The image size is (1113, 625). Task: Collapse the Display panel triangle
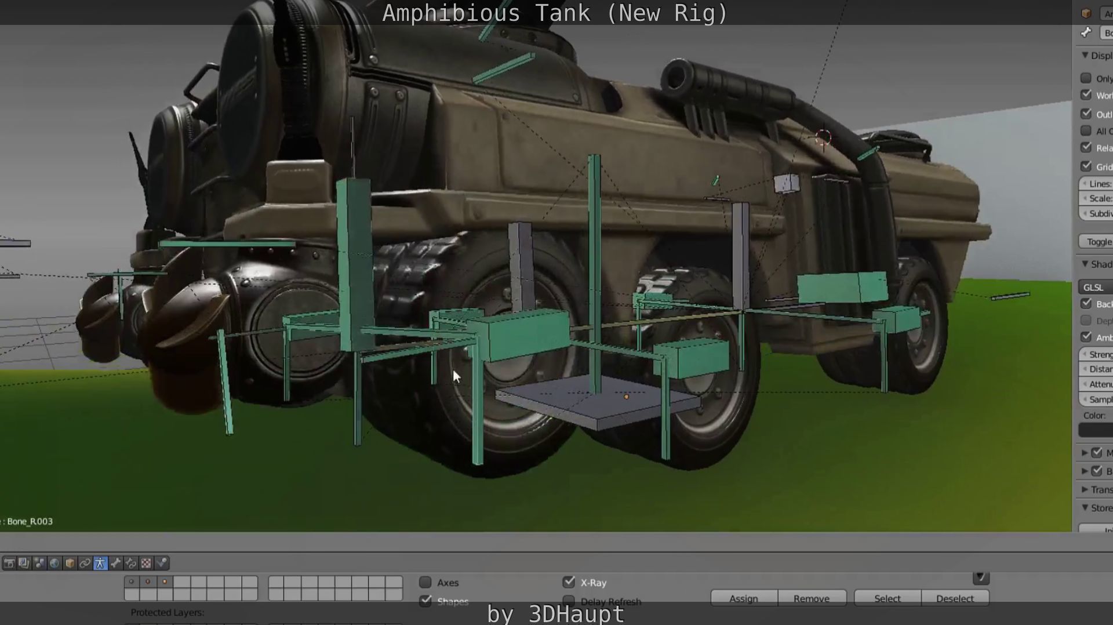point(1085,55)
